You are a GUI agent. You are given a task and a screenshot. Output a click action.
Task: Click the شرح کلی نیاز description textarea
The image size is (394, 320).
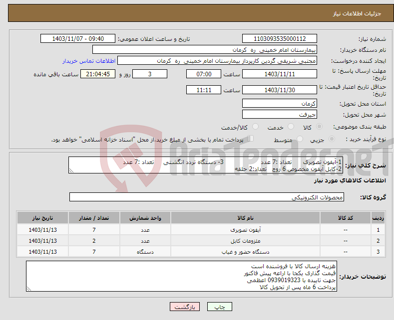click(206, 165)
